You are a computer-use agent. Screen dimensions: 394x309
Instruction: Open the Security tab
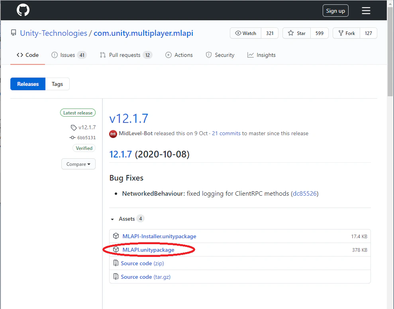tap(220, 55)
